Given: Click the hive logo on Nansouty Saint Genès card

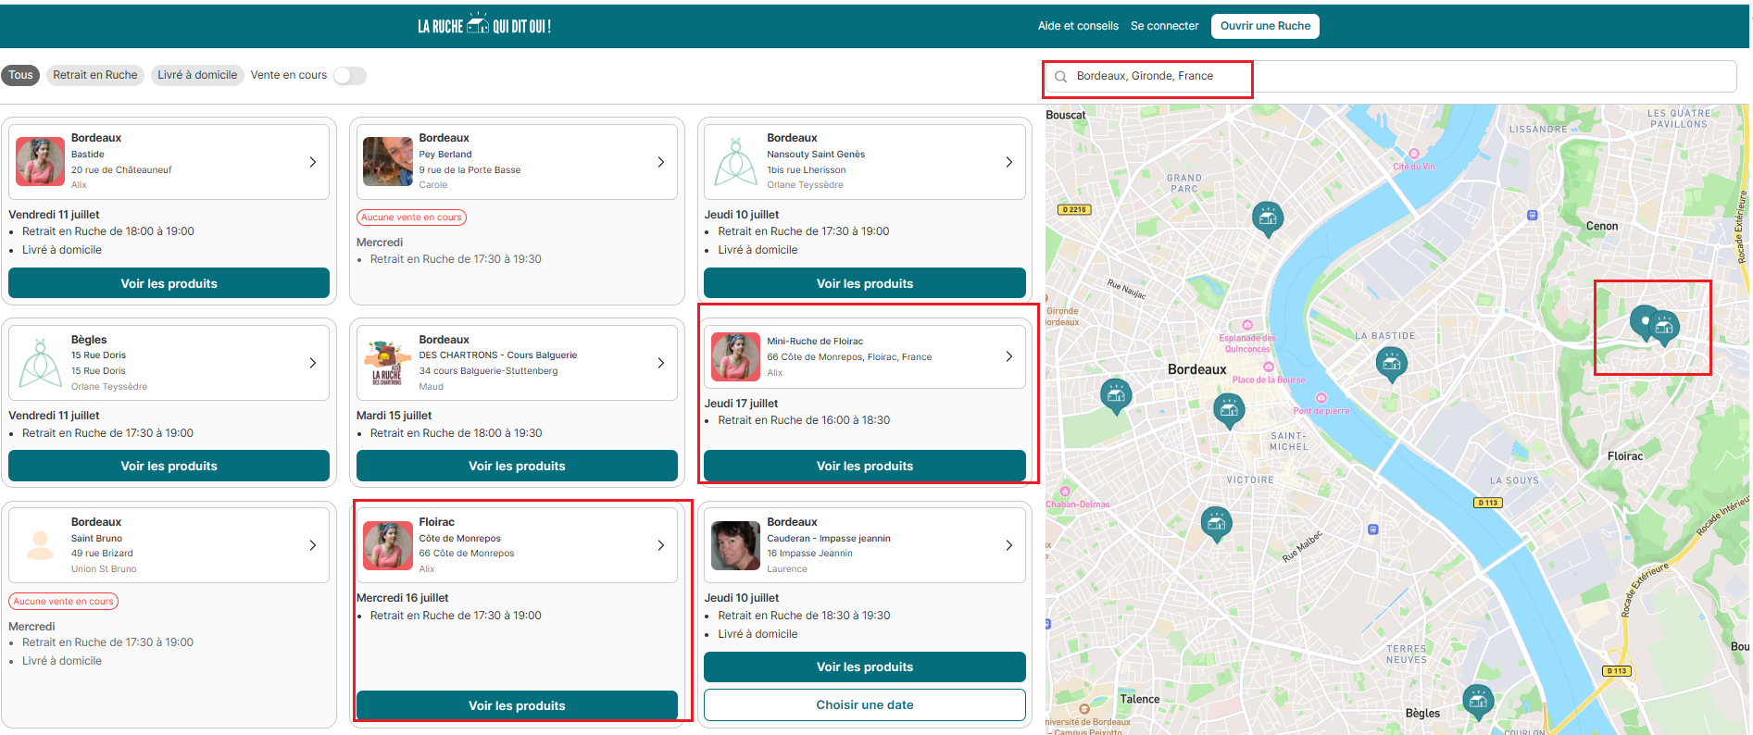Looking at the screenshot, I should coord(736,162).
